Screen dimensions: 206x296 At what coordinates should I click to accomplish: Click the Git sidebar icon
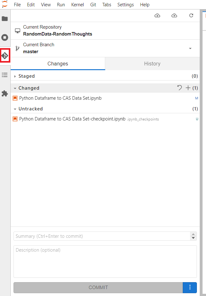tap(5, 56)
